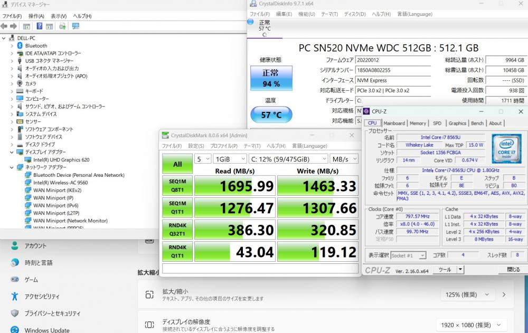528x333 pixels.
Task: Select the Bluetooth device category icon
Action: tap(20, 46)
